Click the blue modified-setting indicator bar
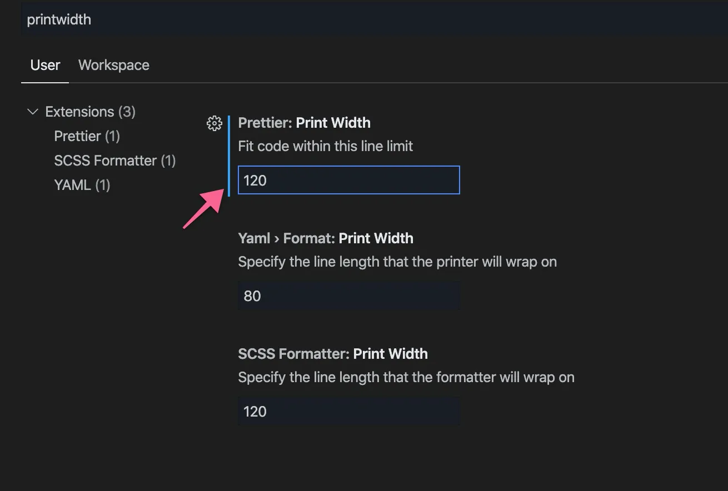The image size is (728, 491). tap(229, 156)
